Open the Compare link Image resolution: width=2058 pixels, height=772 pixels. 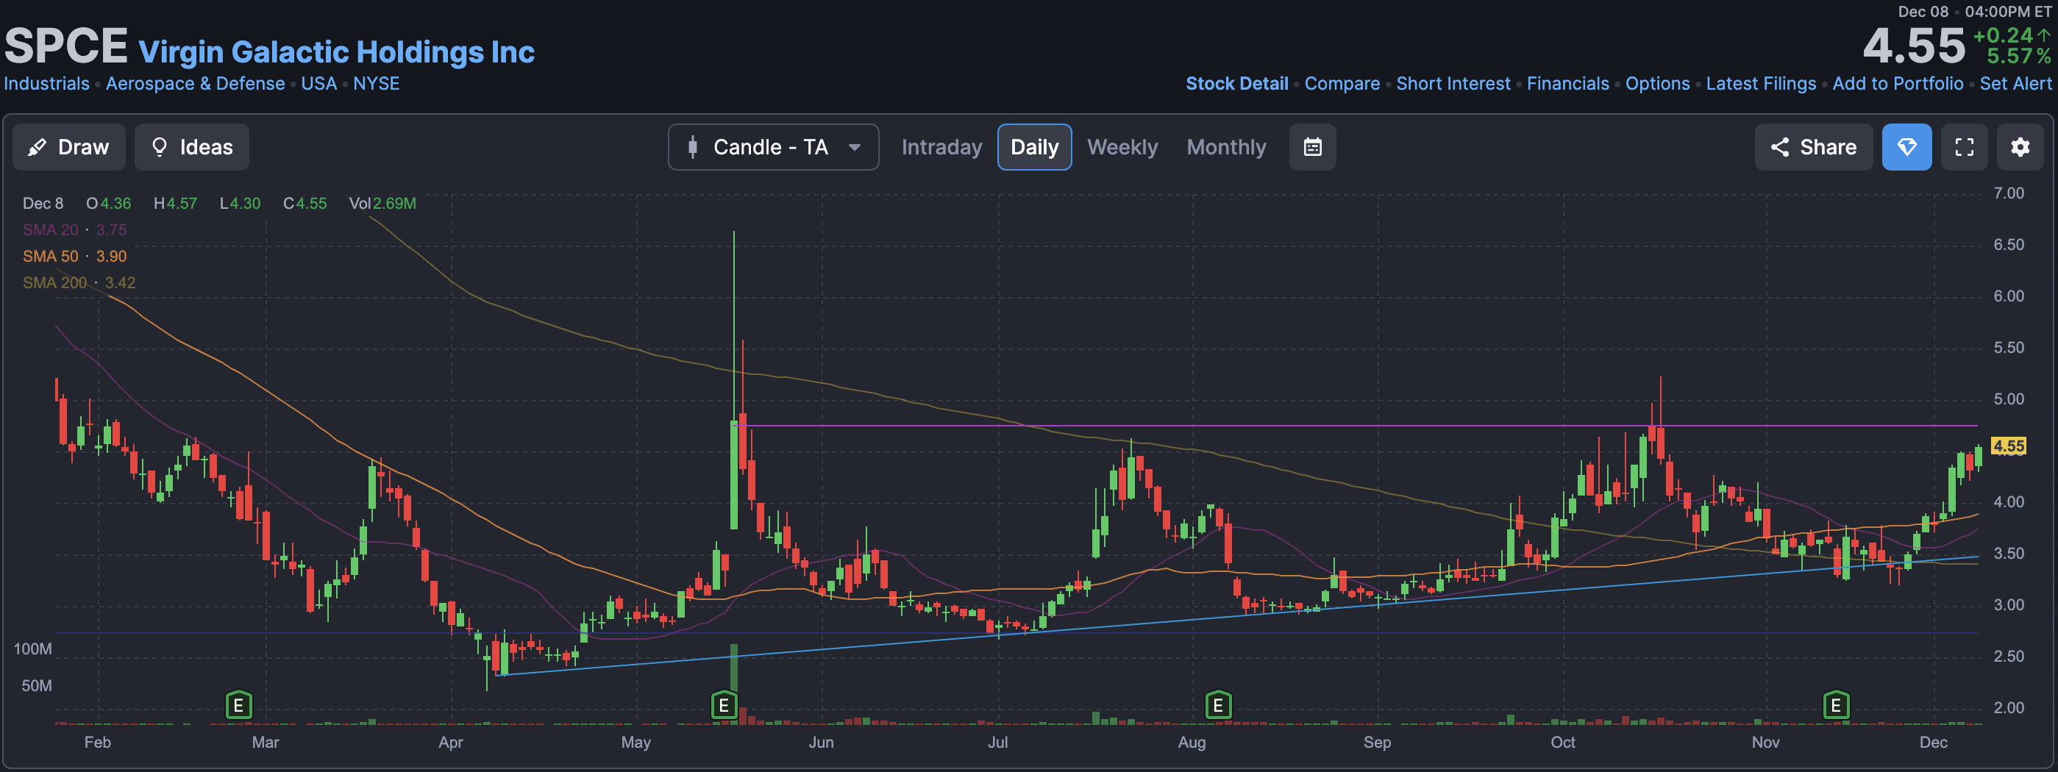[x=1342, y=83]
